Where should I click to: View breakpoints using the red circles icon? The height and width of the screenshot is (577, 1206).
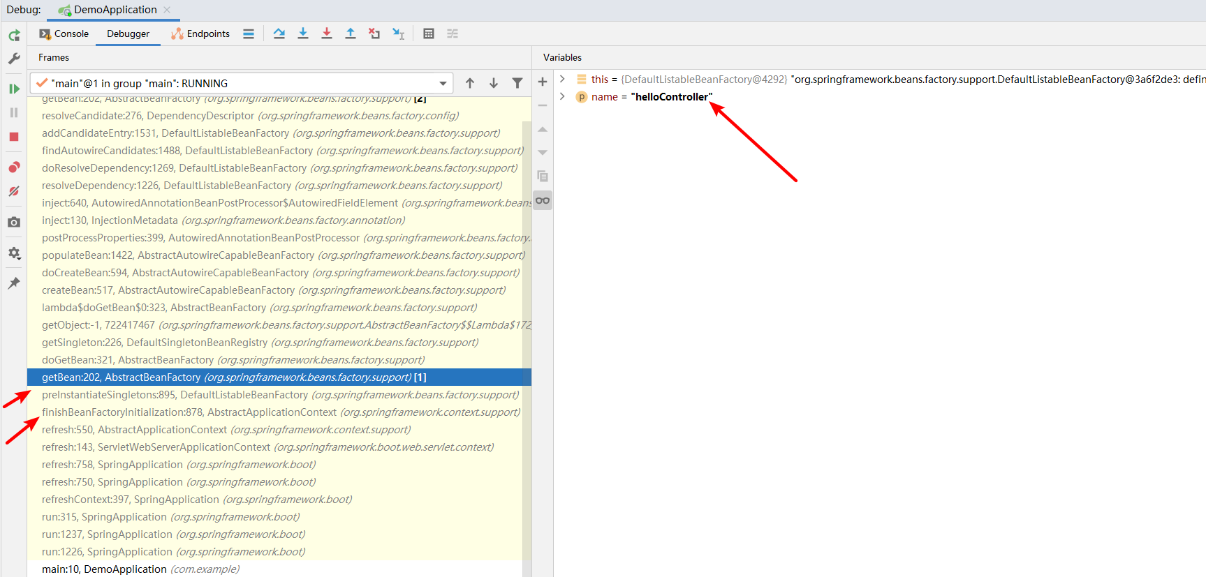click(x=14, y=167)
